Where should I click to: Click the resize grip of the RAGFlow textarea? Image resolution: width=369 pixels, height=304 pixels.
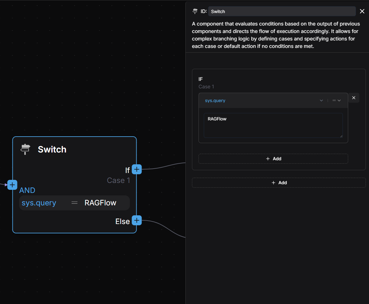pyautogui.click(x=341, y=136)
